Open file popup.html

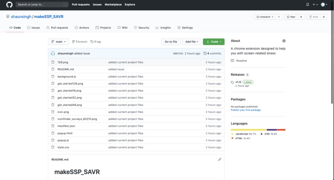(x=65, y=133)
